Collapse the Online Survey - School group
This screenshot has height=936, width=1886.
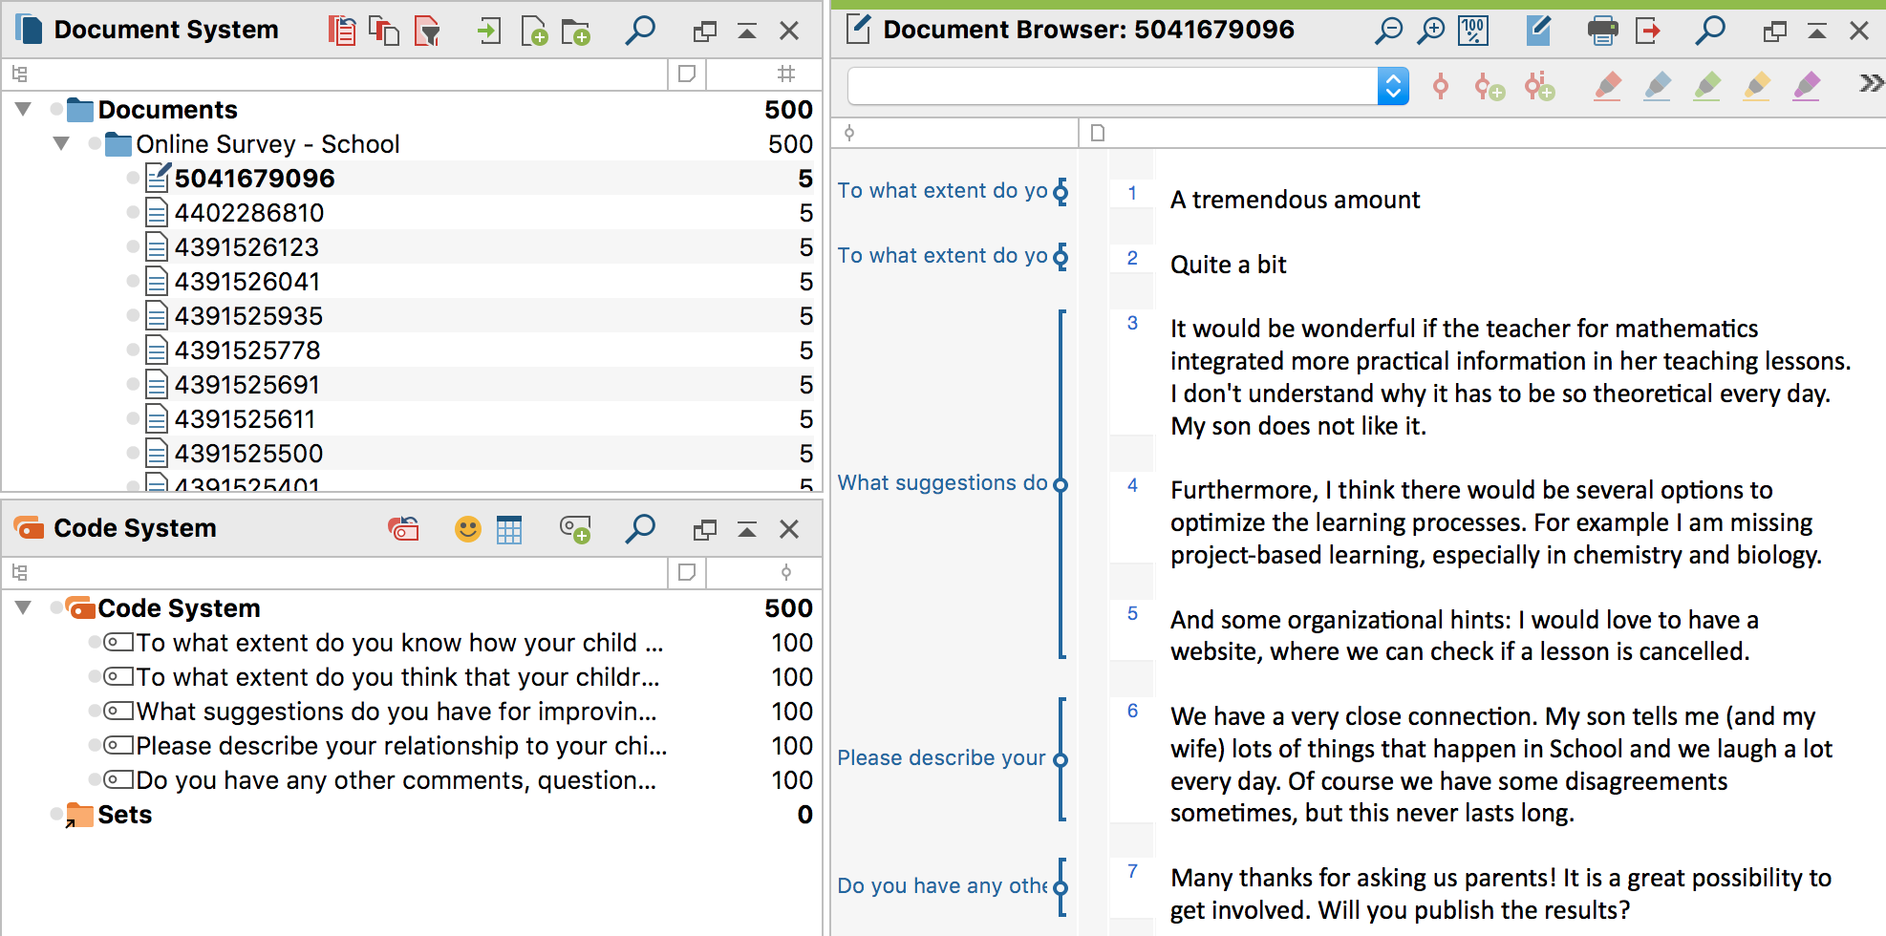coord(61,143)
